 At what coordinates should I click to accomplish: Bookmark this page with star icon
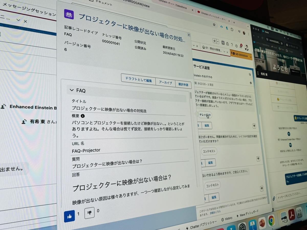214,25
